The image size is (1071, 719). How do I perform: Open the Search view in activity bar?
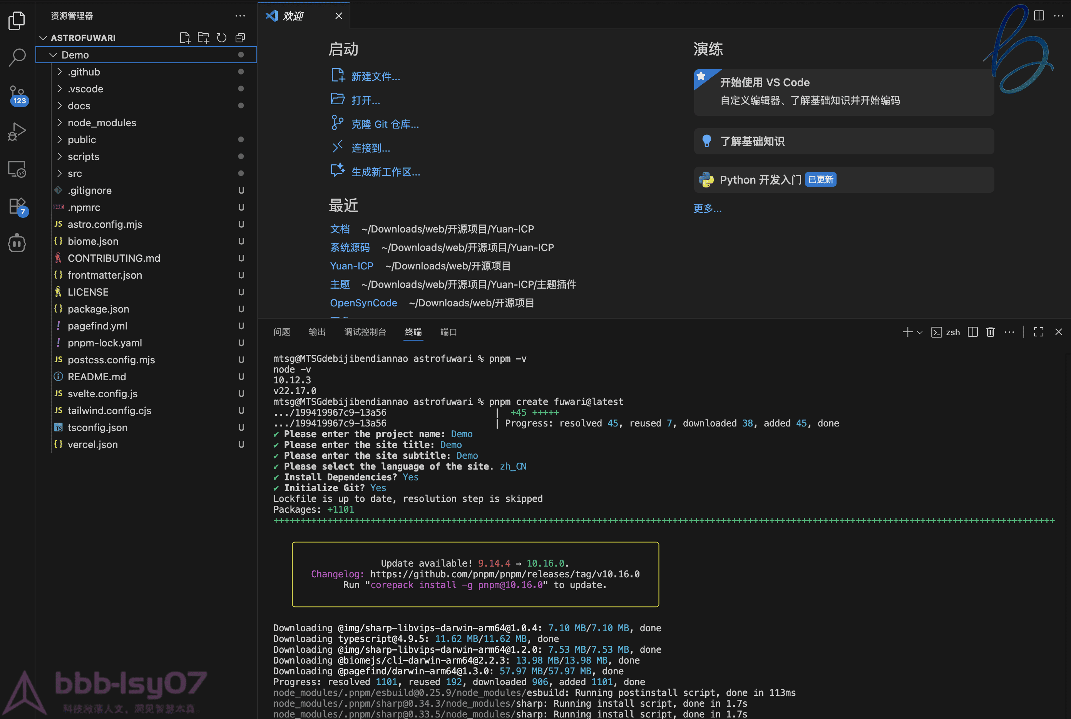[x=17, y=57]
